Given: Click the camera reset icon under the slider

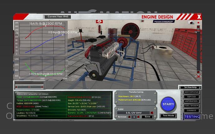Looking at the screenshot, I should click(x=198, y=76).
